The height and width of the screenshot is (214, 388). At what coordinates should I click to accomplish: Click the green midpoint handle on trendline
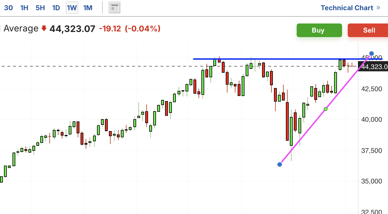coord(326,109)
